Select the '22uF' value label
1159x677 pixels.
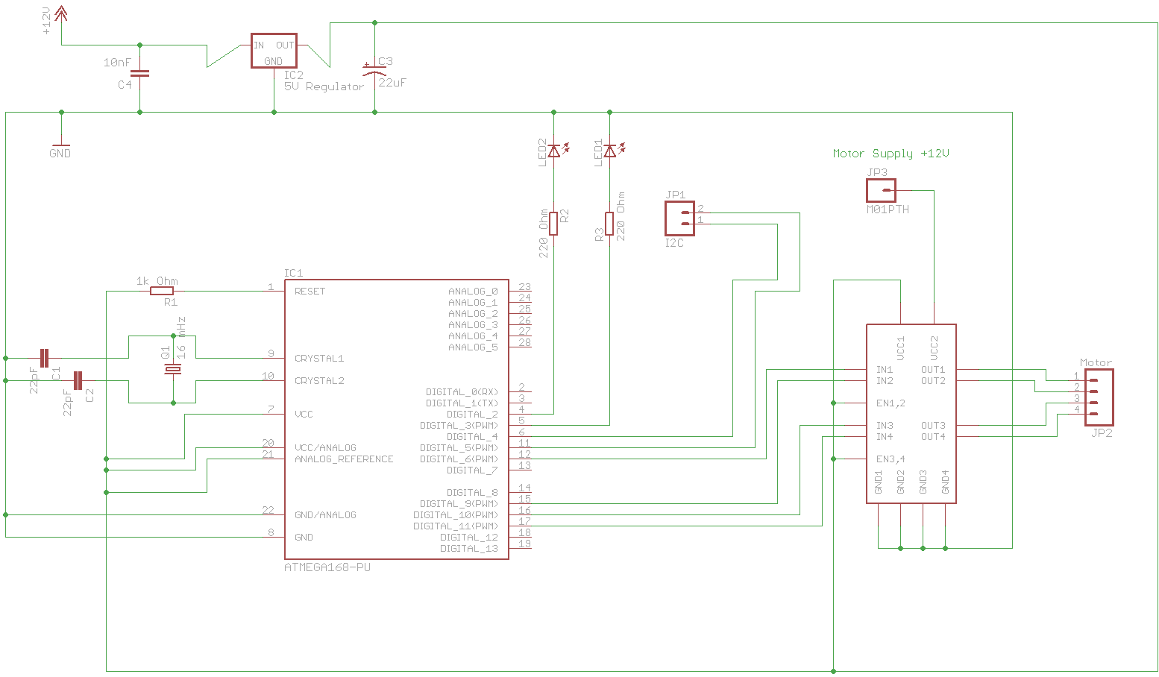pyautogui.click(x=392, y=83)
